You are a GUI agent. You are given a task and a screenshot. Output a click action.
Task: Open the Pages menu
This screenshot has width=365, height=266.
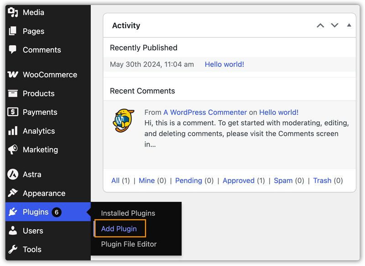tap(48, 31)
